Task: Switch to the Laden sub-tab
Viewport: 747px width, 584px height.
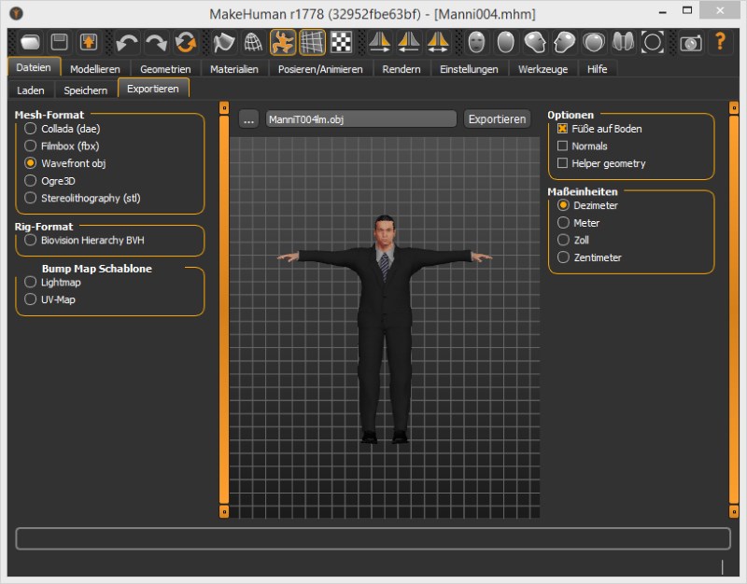Action: tap(31, 90)
